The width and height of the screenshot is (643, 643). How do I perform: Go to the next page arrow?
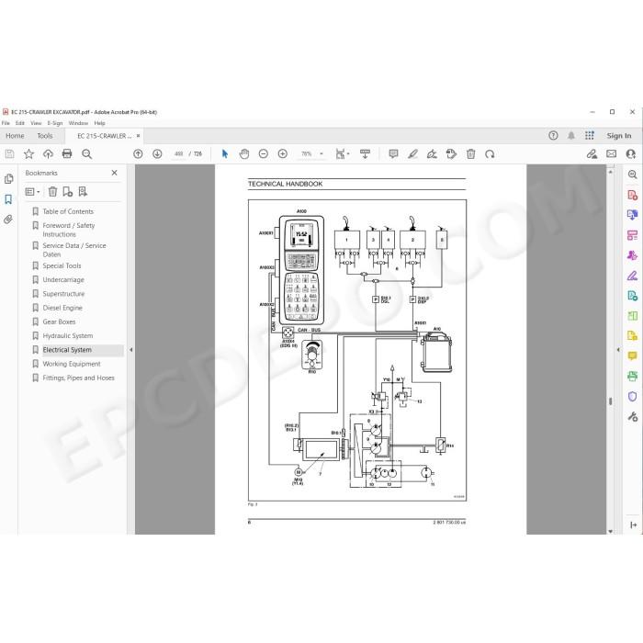(x=157, y=154)
